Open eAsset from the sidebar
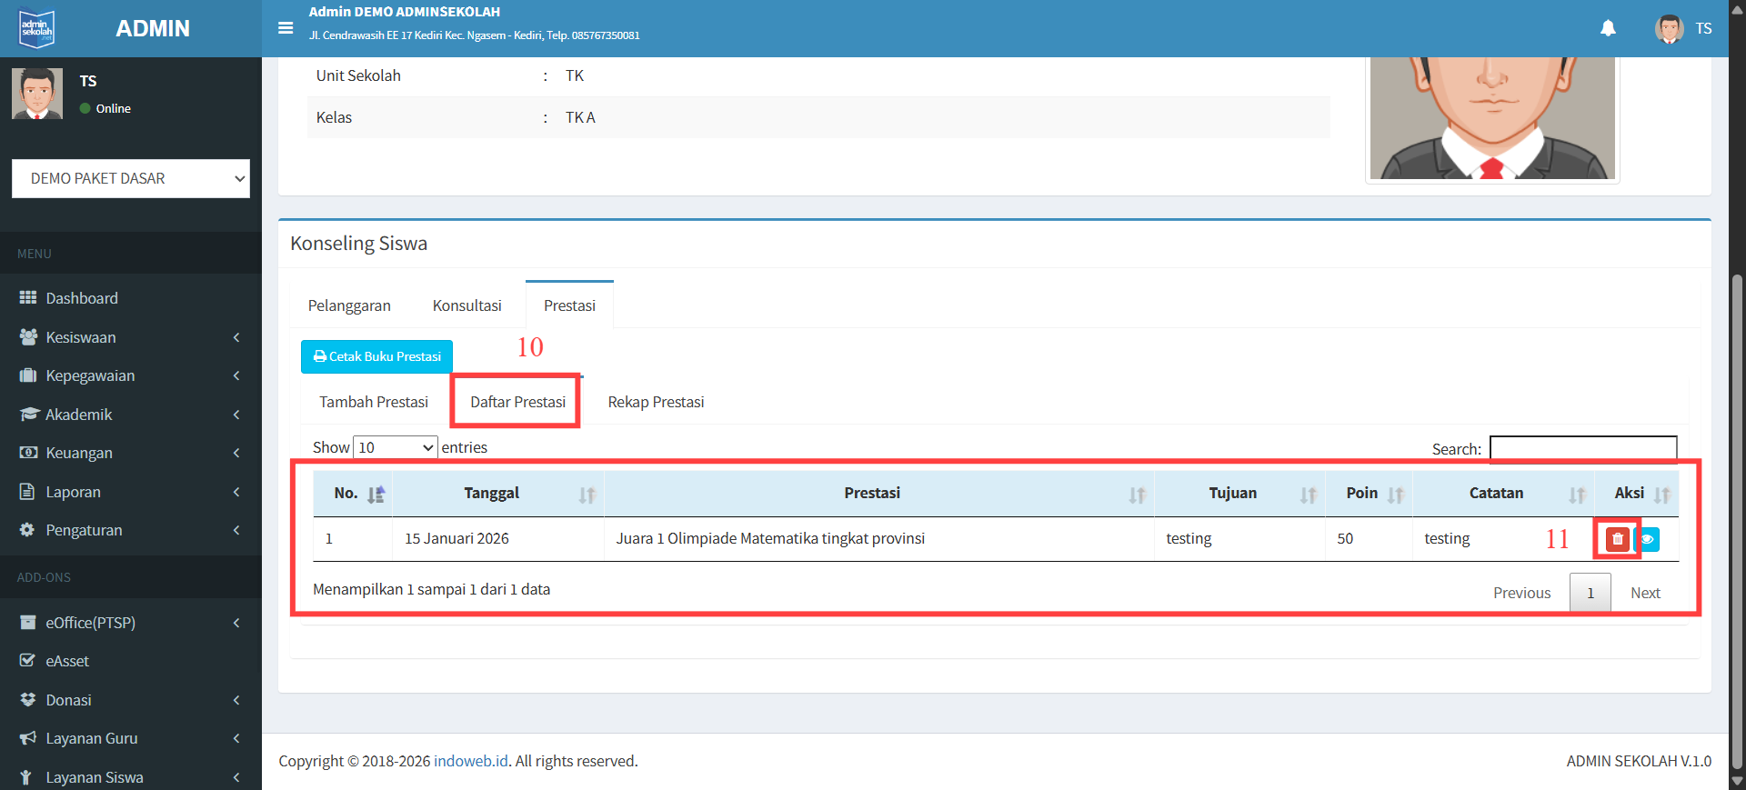 [67, 661]
